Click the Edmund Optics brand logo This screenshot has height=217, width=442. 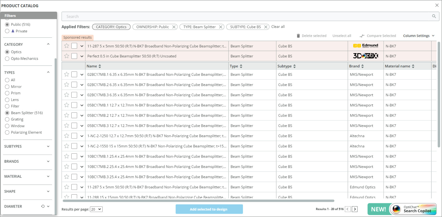click(366, 46)
